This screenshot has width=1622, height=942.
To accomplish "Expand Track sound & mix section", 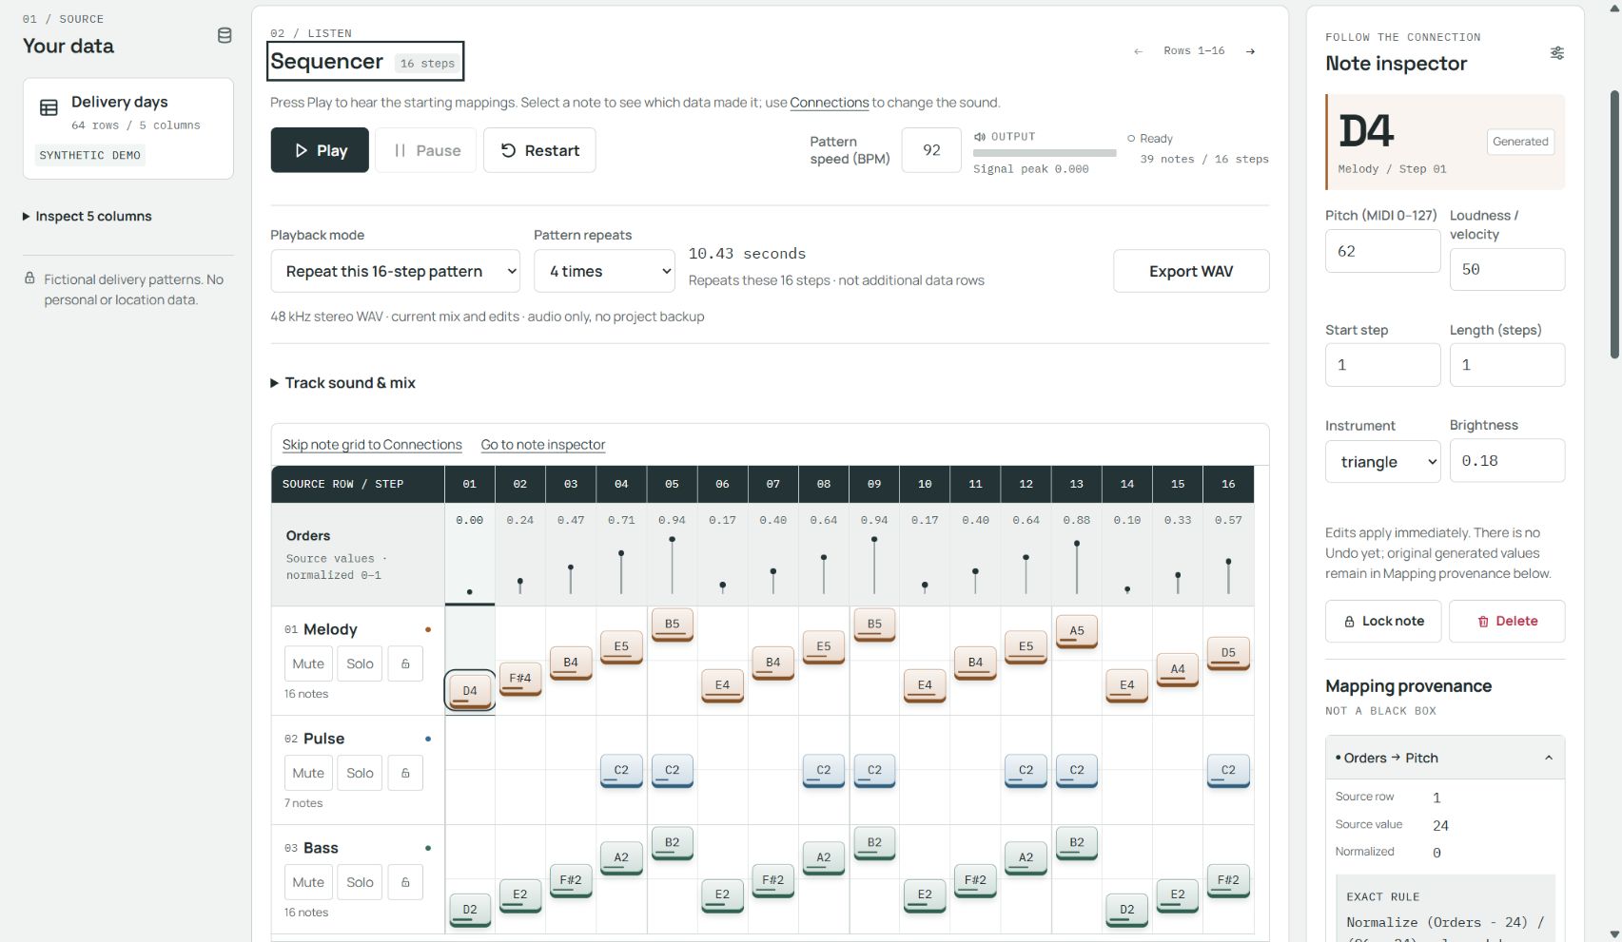I will tap(343, 383).
